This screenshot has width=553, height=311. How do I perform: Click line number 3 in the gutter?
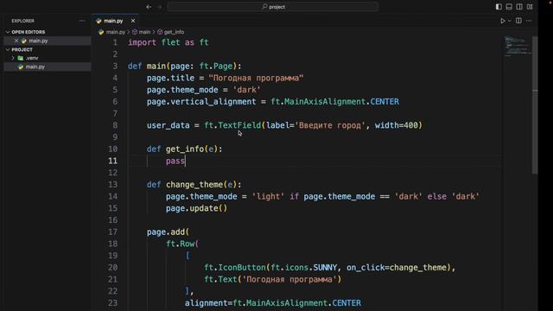click(115, 67)
